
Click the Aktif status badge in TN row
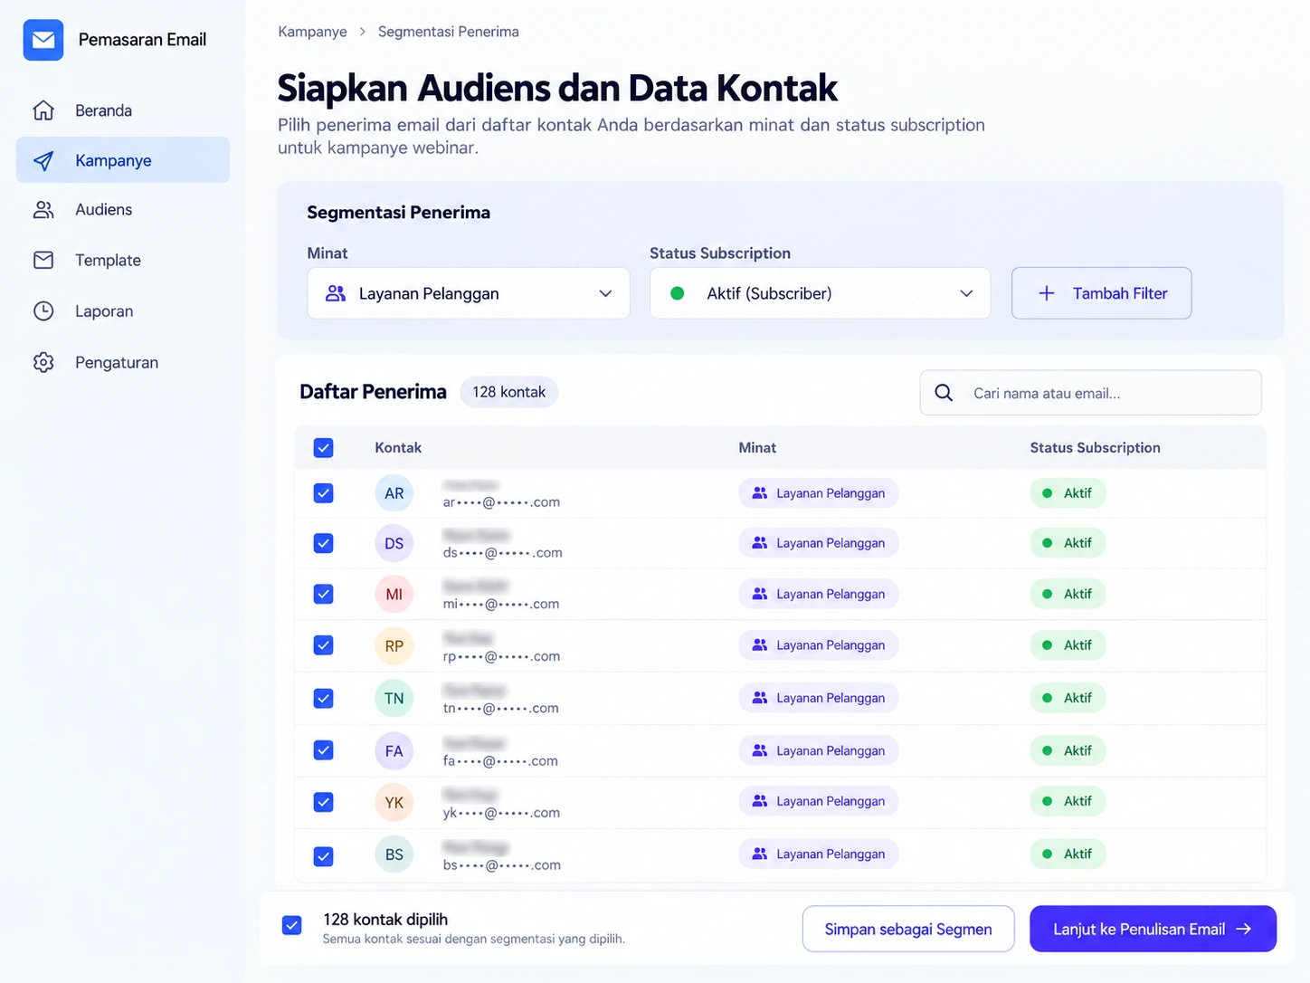click(1068, 698)
